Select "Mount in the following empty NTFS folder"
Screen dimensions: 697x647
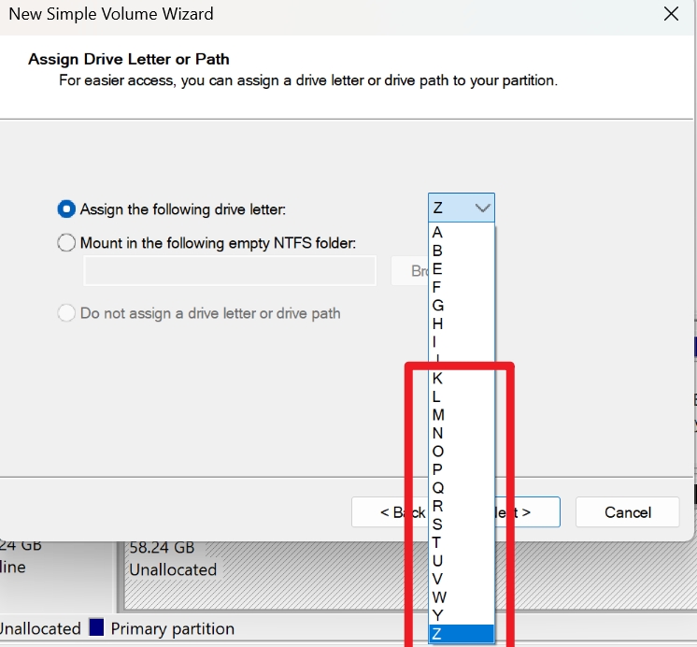pyautogui.click(x=66, y=243)
